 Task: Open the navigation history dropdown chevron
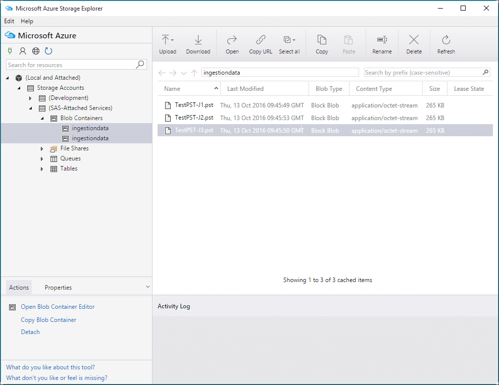184,73
